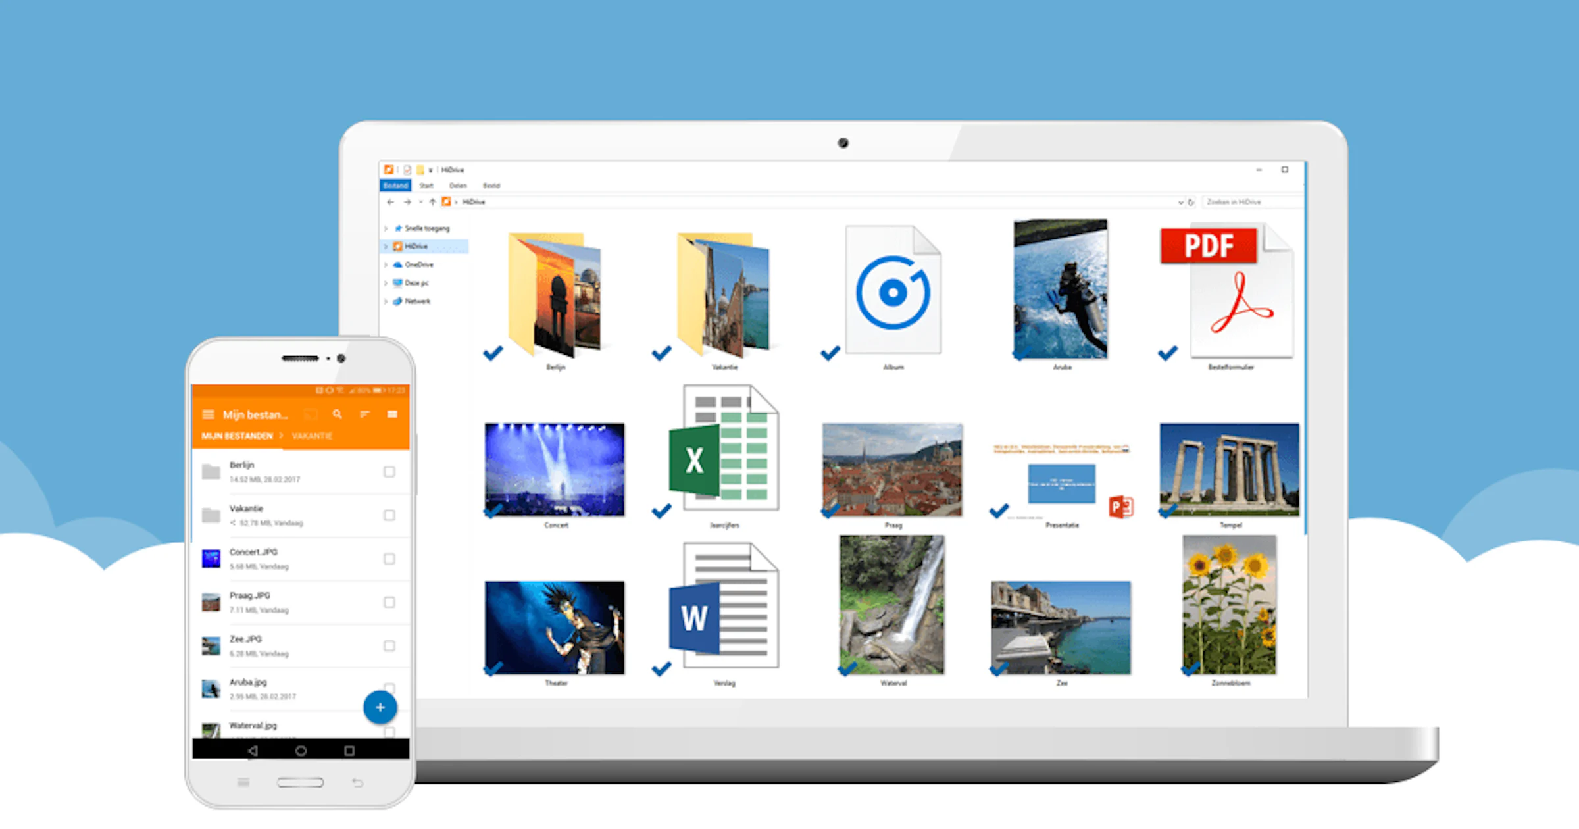Tap the Android home navigation button

point(301,751)
